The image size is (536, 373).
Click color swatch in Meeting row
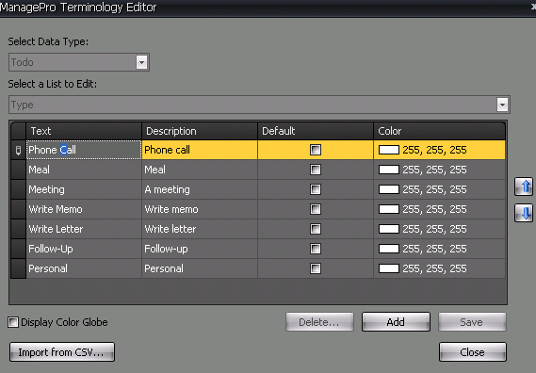[389, 189]
